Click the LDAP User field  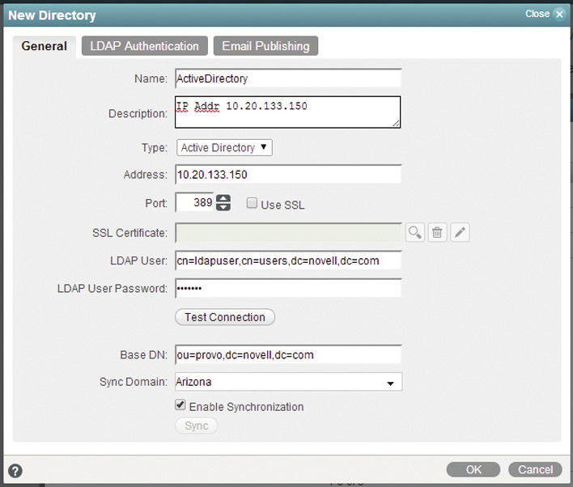288,260
